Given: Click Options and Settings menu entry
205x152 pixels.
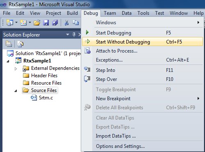Looking at the screenshot, I should [x=142, y=146].
